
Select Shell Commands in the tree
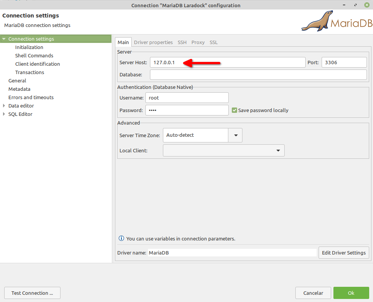[34, 55]
